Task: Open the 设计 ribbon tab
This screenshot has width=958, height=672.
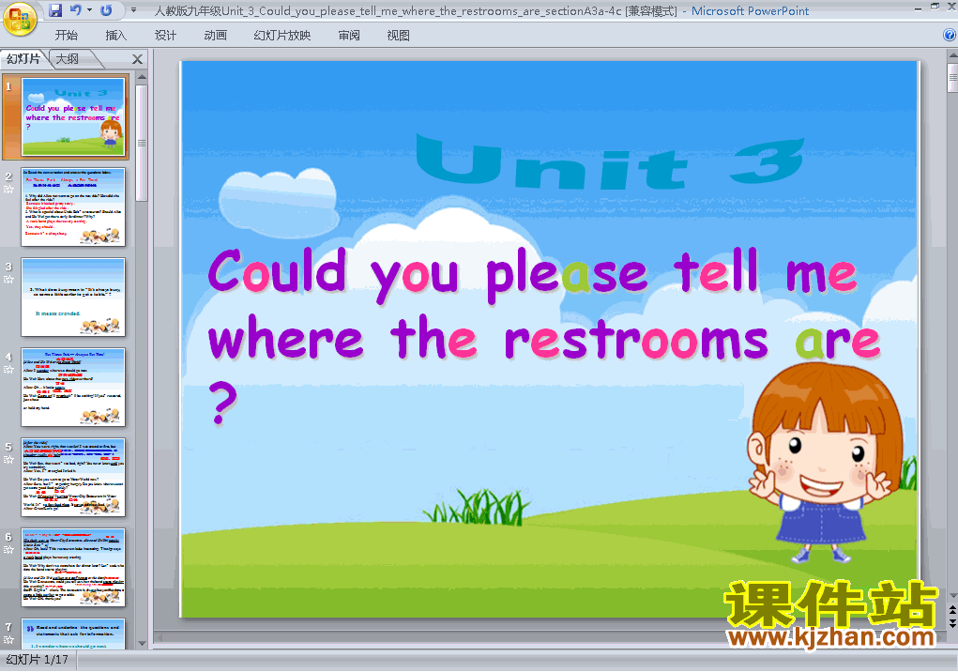Action: pos(165,36)
